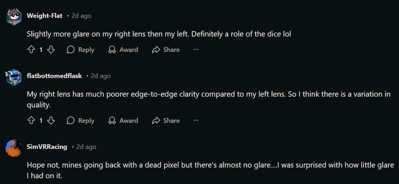Click SimVRRacing's profile photo avatar

point(14,148)
